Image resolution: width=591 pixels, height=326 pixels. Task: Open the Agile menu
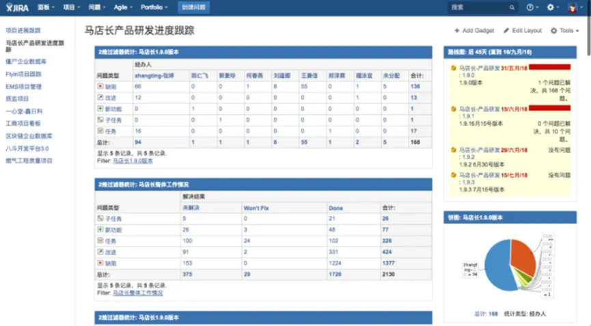pos(123,7)
